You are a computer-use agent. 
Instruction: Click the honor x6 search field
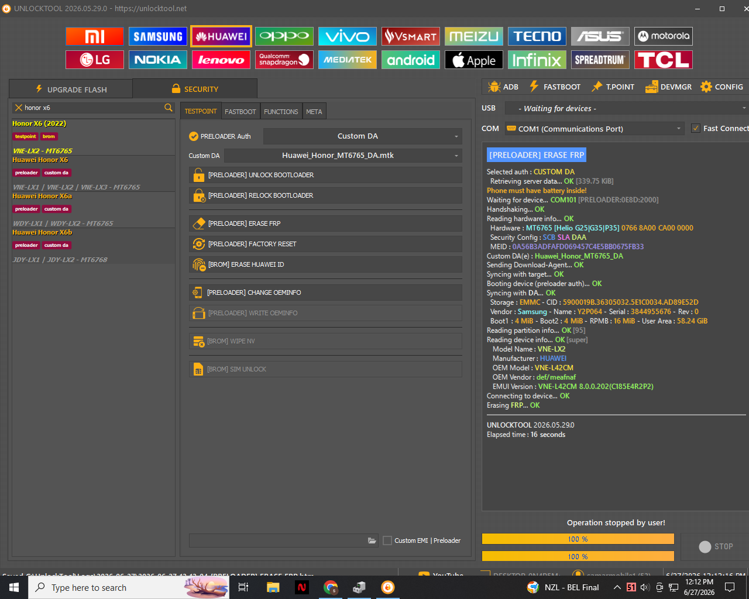94,108
